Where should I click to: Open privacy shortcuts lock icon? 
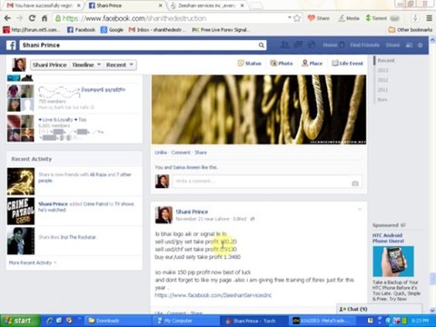pyautogui.click(x=409, y=45)
